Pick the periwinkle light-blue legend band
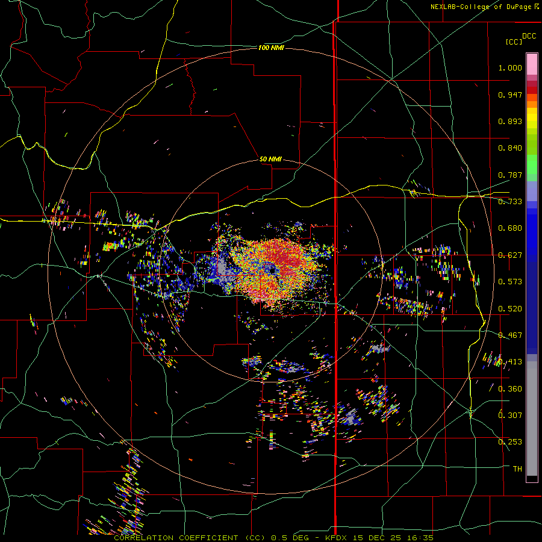542x542 pixels. [x=532, y=192]
